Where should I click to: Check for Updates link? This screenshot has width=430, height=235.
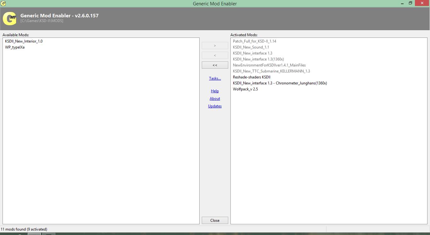coord(215,106)
